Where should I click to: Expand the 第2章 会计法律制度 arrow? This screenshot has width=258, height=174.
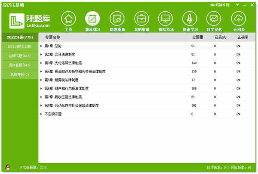click(x=41, y=54)
